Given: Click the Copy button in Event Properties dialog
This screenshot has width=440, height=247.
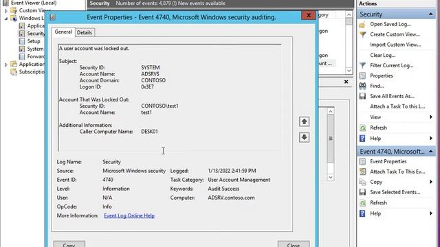Looking at the screenshot, I should point(69,244).
